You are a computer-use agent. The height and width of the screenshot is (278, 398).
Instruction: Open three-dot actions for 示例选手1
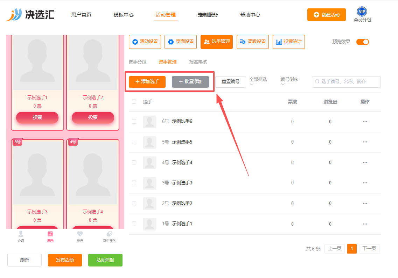pos(365,224)
